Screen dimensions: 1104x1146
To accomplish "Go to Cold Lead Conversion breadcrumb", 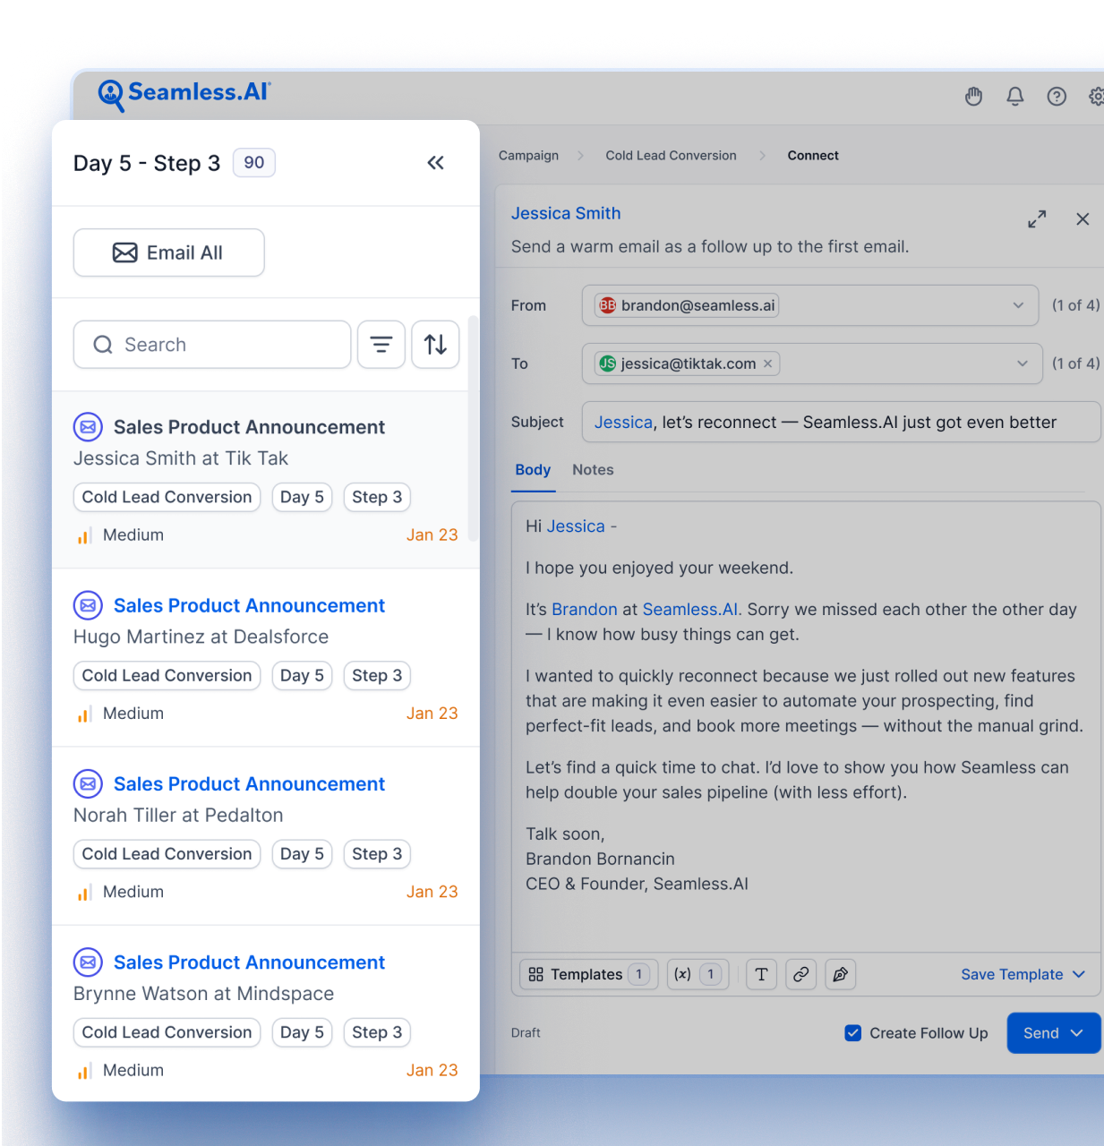I will pos(671,155).
